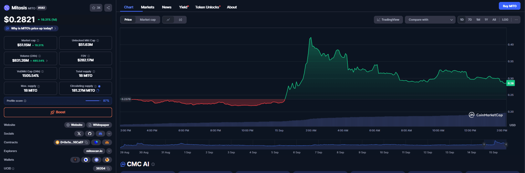The image size is (525, 173).
Task: Expand the Explorers list
Action: coord(109,151)
